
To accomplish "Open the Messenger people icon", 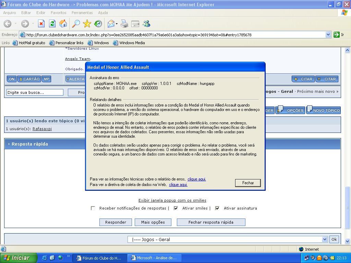I will point(147,24).
